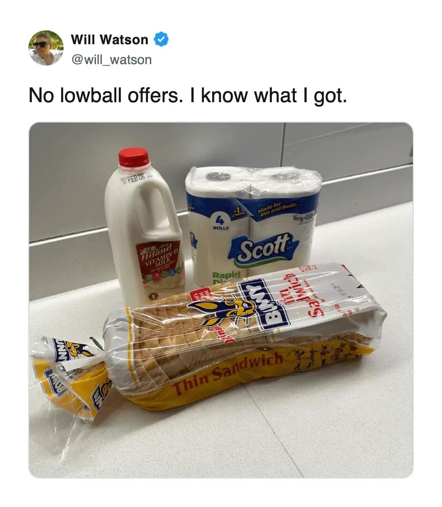Click the dancing bunny figures on bread bag
The image size is (442, 507).
324,357
